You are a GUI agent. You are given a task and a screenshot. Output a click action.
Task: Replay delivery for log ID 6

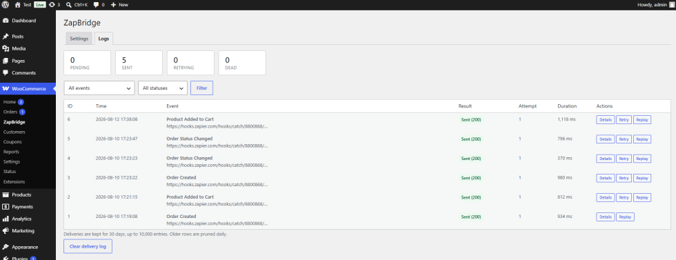coord(642,120)
